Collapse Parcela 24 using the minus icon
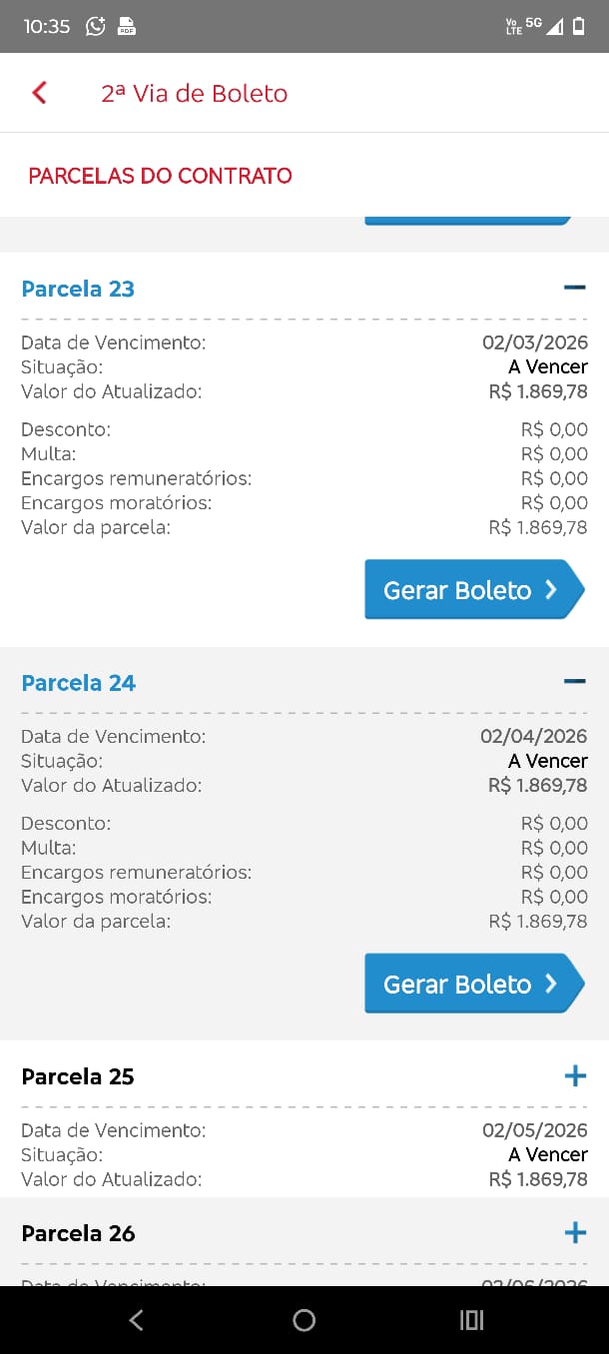The height and width of the screenshot is (1354, 609). pyautogui.click(x=574, y=682)
